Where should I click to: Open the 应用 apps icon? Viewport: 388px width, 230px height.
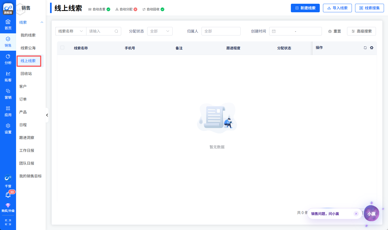(8, 111)
